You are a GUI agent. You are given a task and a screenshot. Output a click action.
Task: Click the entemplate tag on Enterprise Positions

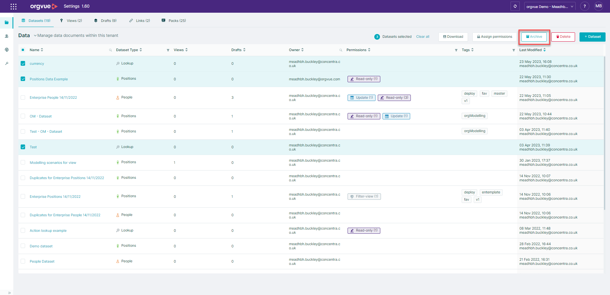491,192
